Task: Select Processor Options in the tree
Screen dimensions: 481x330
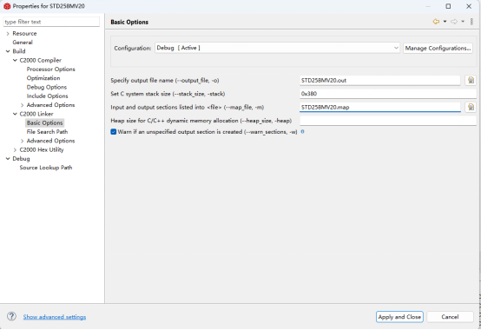Action: point(51,69)
